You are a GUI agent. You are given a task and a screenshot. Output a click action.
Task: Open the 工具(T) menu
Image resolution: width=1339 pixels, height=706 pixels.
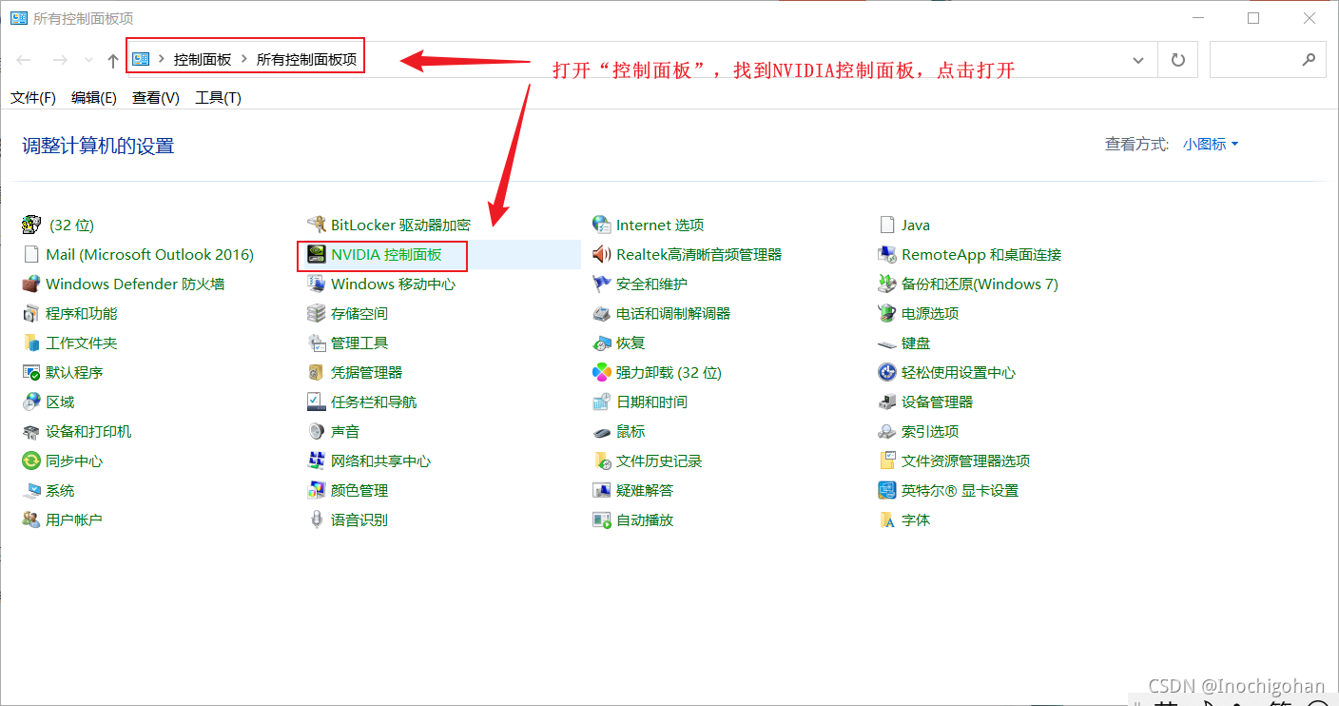(x=219, y=98)
